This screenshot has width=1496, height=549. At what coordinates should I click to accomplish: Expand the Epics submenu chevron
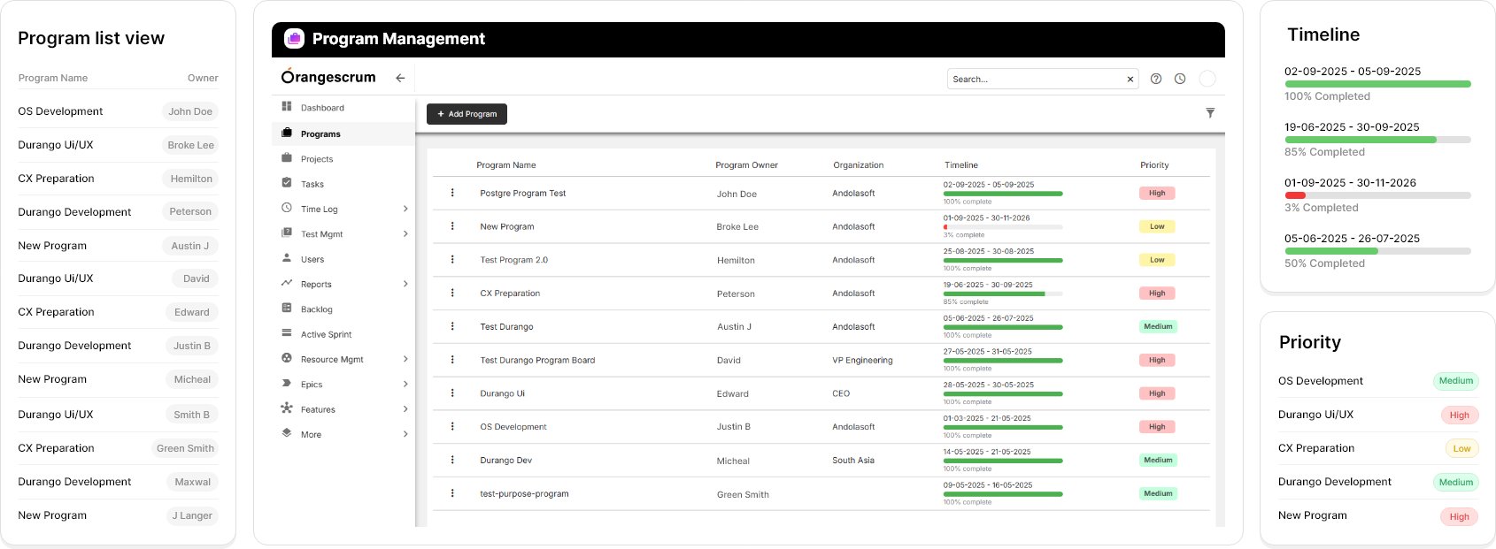[405, 384]
